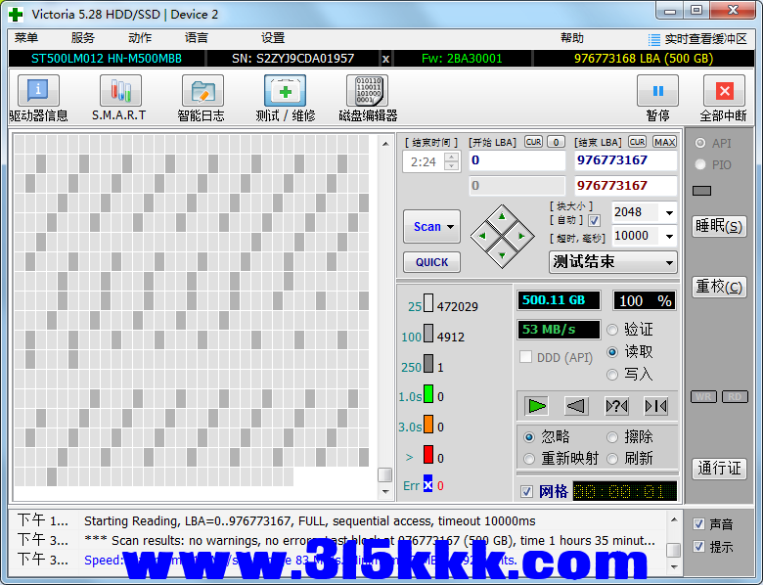The width and height of the screenshot is (763, 585).
Task: Click the WR indicator button
Action: [703, 396]
